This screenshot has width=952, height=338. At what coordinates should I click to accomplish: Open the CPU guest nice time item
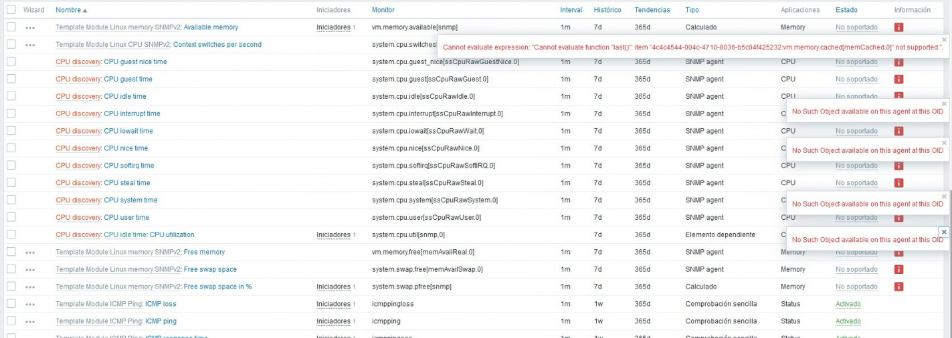[135, 62]
